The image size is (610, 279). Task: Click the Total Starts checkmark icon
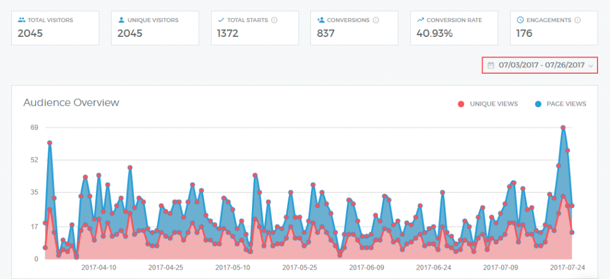click(221, 20)
